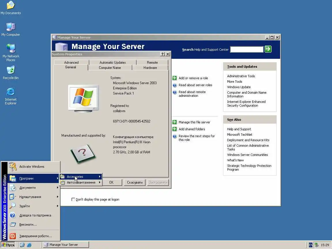
Task: Click the System Properties help question button
Action: tap(163, 54)
